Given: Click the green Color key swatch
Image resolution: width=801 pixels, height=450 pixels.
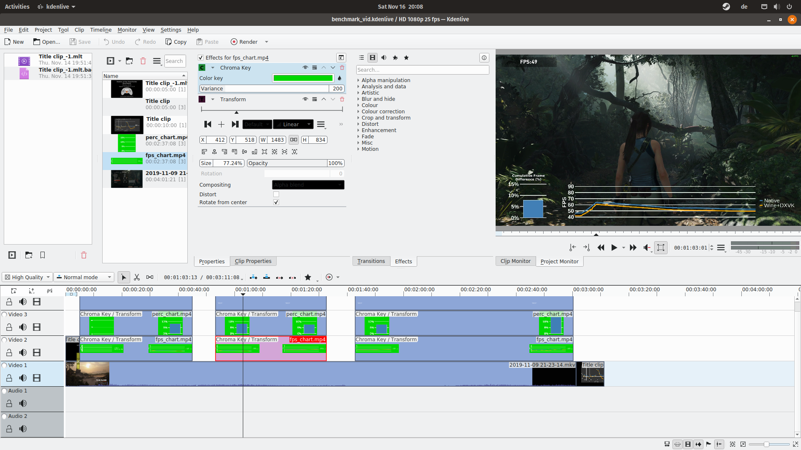Looking at the screenshot, I should point(303,78).
